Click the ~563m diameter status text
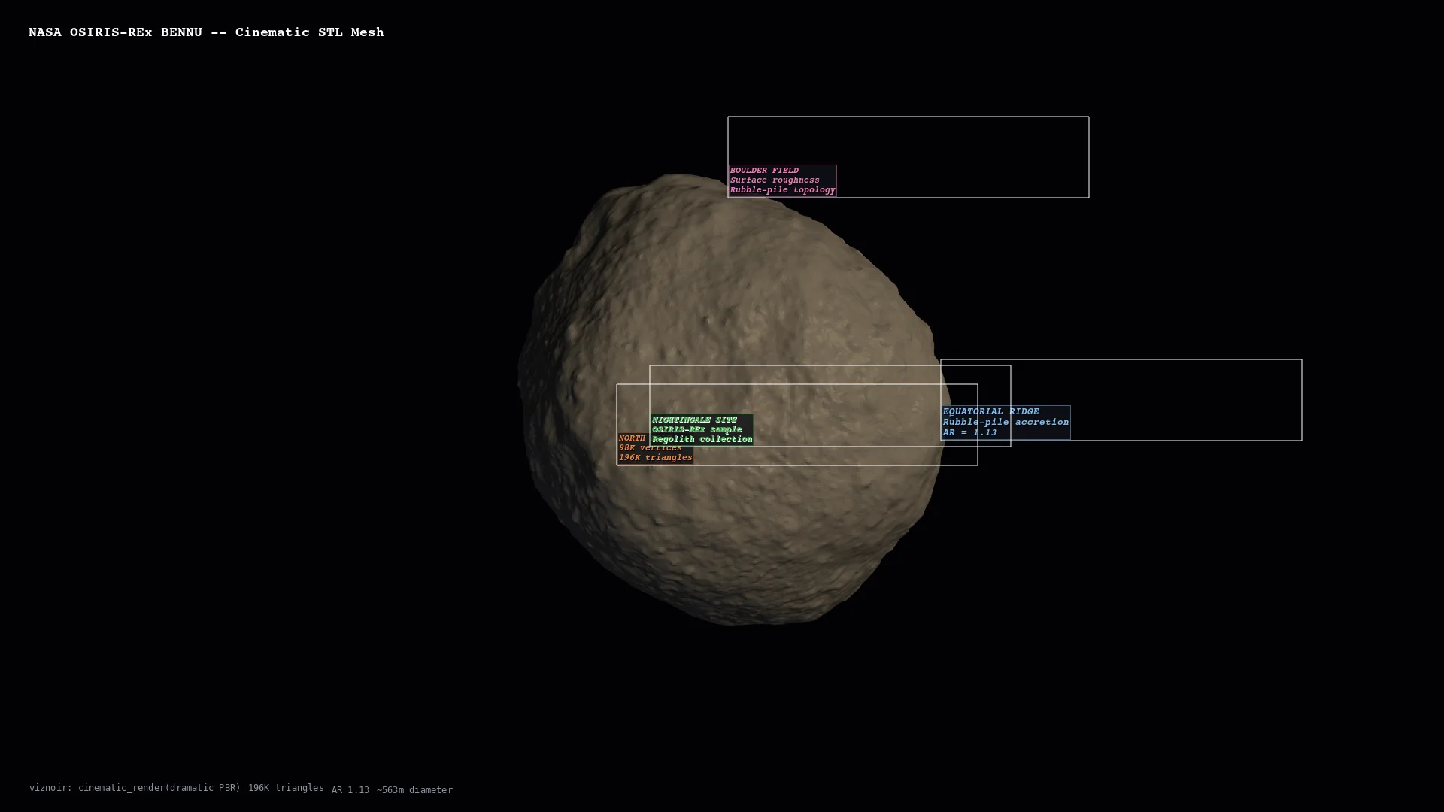Image resolution: width=1444 pixels, height=812 pixels. pyautogui.click(x=414, y=790)
